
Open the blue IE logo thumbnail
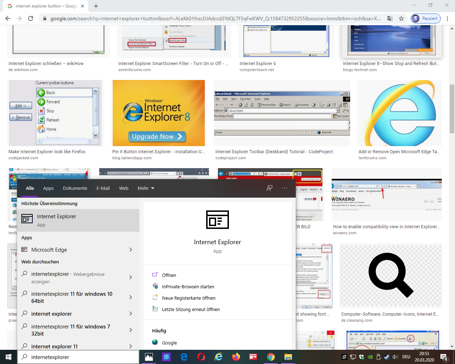pyautogui.click(x=400, y=113)
